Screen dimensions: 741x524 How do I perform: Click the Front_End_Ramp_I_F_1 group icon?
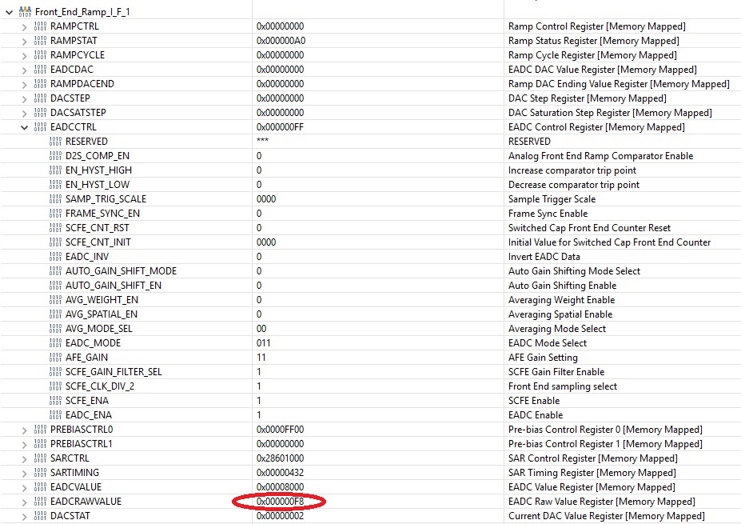coord(25,11)
